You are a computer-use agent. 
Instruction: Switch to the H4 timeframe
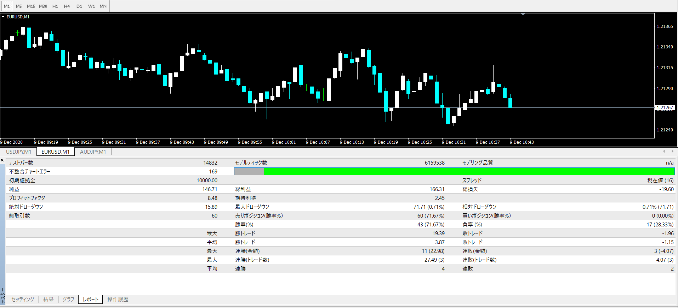coord(67,6)
